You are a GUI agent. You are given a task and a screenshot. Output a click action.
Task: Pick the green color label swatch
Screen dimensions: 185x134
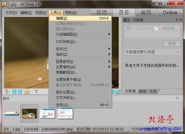168,29
